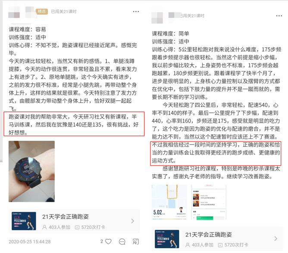The width and height of the screenshot is (288, 253).
Task: Tap the share icon beside comments
Action: [136, 242]
